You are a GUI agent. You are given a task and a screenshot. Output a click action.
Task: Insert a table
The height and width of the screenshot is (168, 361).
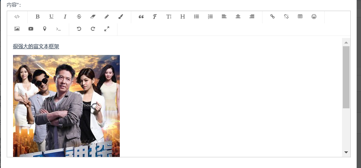click(x=300, y=17)
